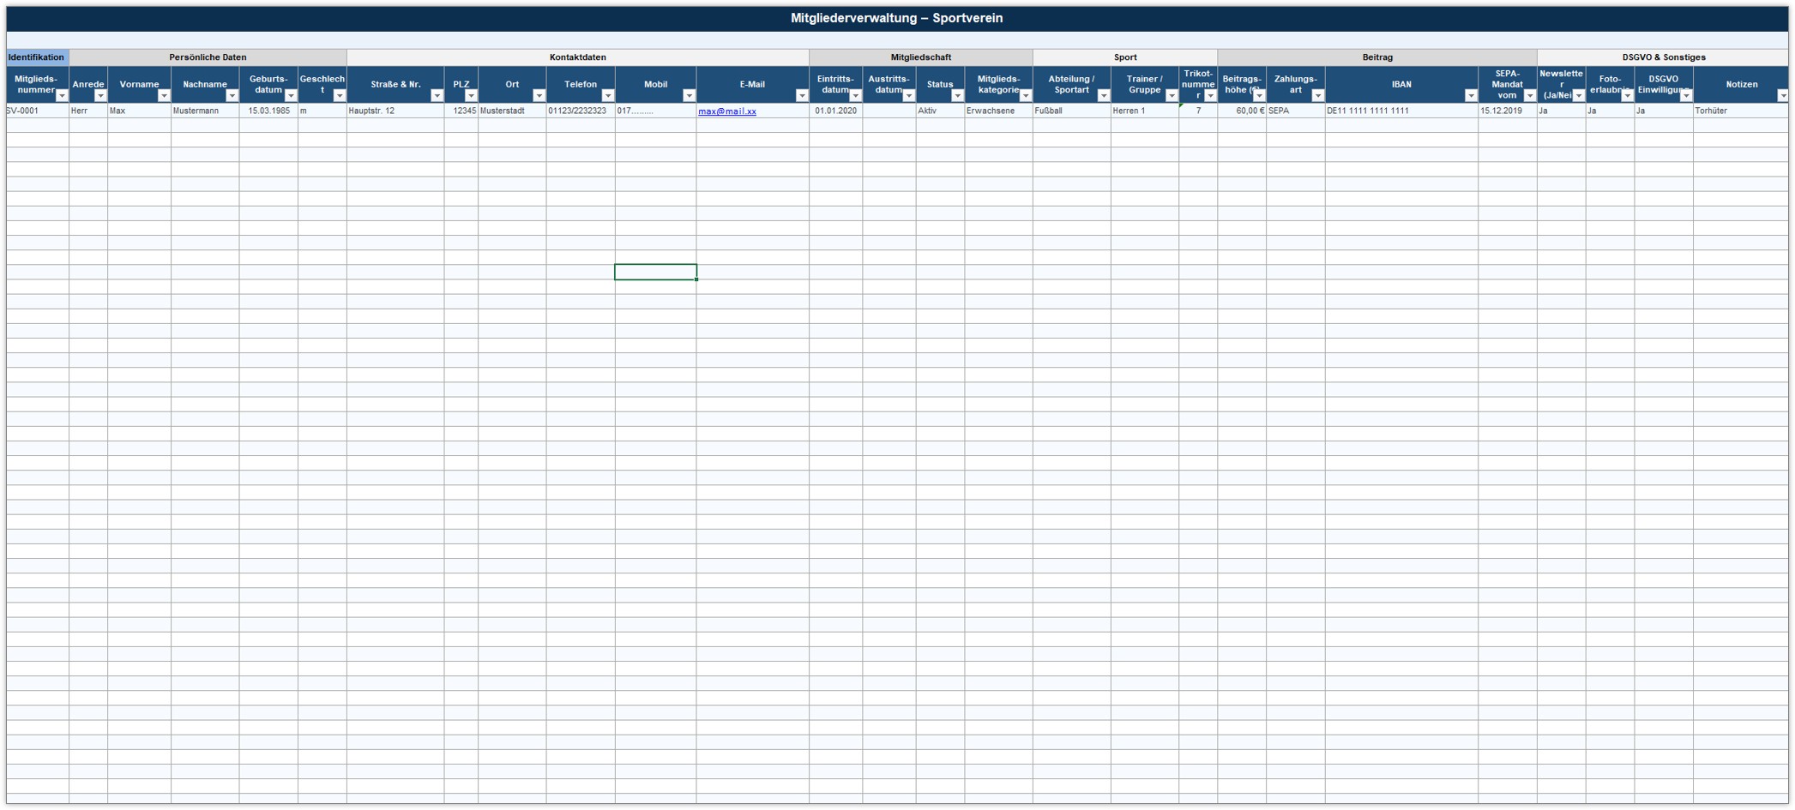Open the Mitgliedsnummer filter dropdown
This screenshot has width=1795, height=810.
(x=62, y=96)
